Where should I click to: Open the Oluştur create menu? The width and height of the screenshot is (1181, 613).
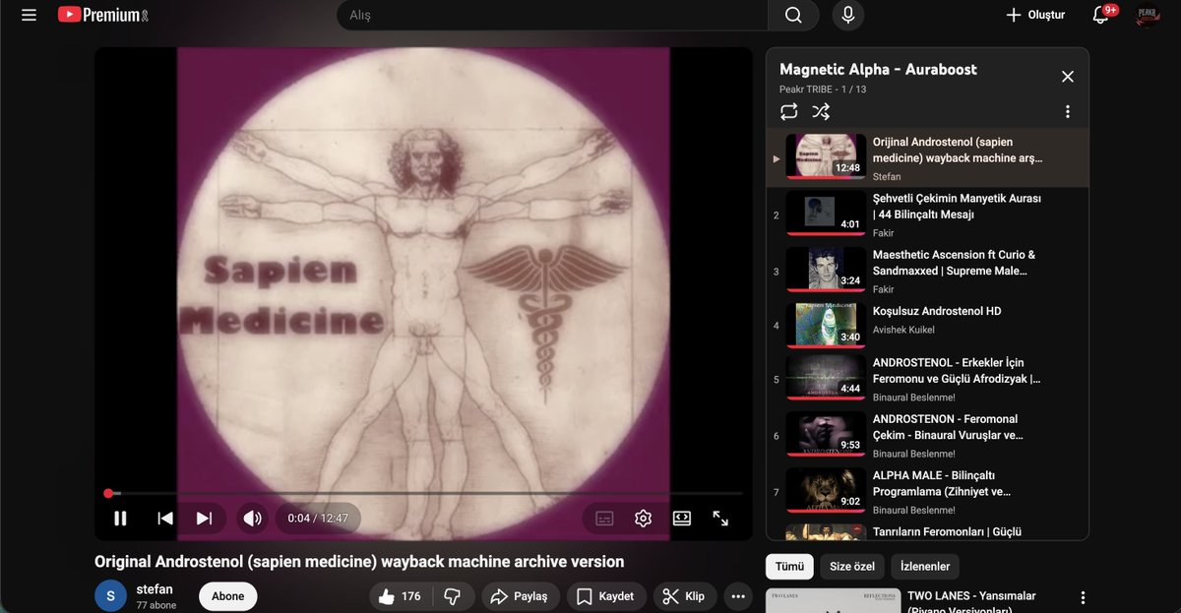(x=1035, y=15)
